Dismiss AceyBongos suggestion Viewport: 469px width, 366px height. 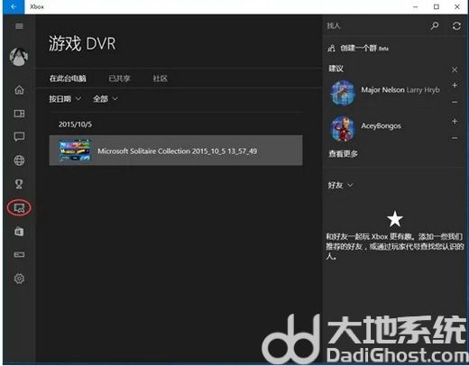455,138
